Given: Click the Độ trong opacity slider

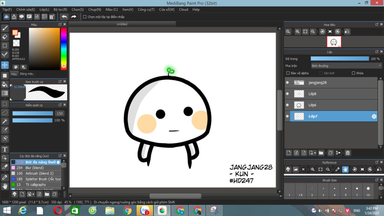Looking at the screenshot, I should 340,59.
